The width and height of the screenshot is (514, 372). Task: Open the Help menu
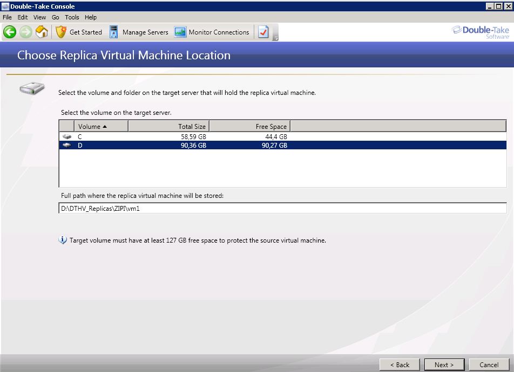pos(91,17)
